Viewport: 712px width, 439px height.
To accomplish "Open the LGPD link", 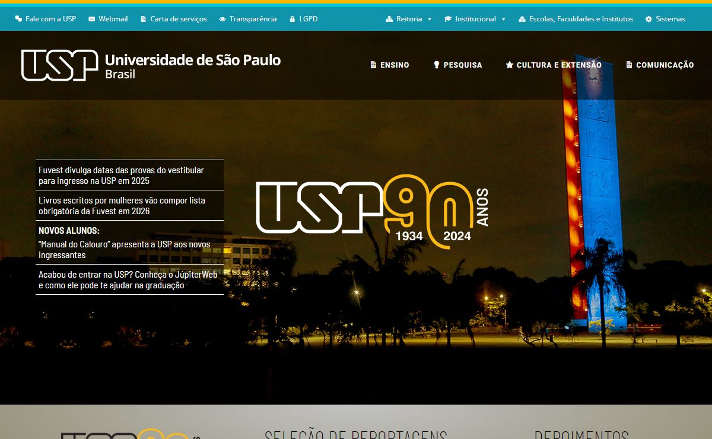I will click(x=309, y=19).
